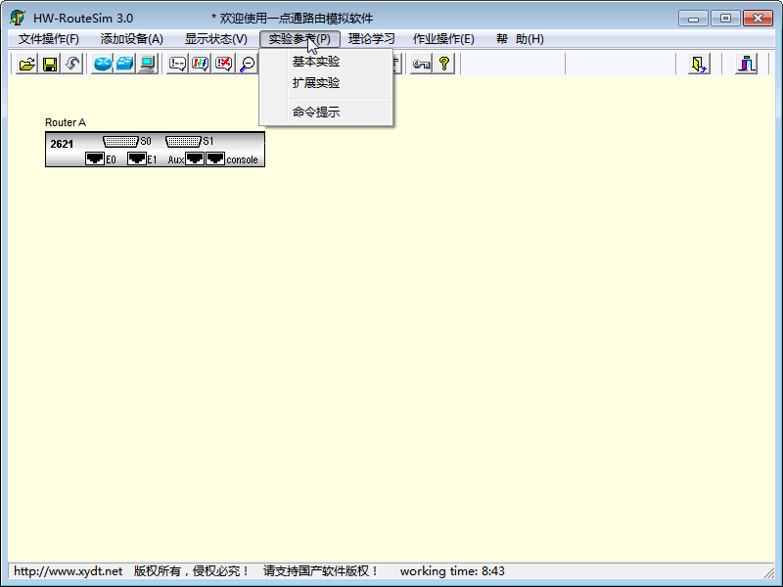Open the 作业操作(E) menu
The image size is (783, 587).
(443, 39)
